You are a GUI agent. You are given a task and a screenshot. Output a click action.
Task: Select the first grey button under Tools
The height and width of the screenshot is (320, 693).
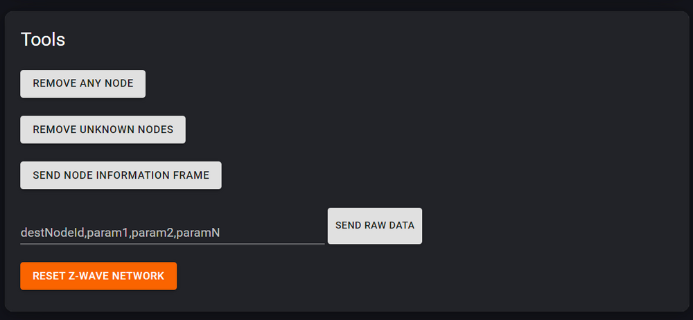82,84
